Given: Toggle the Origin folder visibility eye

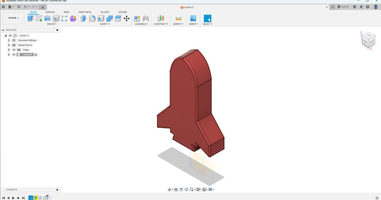Looking at the screenshot, I should 14,50.
